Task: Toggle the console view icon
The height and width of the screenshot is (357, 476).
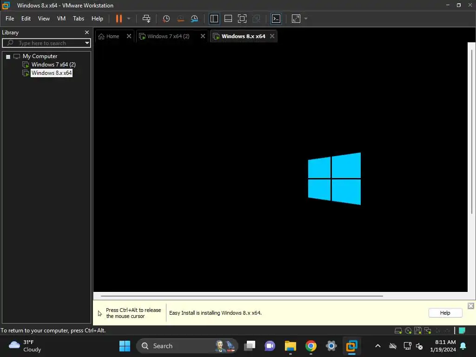Action: pos(276,19)
